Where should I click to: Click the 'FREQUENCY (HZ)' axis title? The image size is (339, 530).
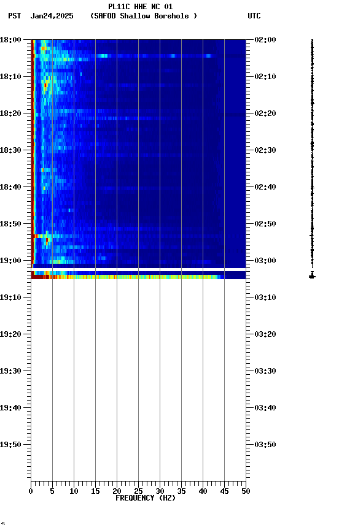click(x=146, y=499)
